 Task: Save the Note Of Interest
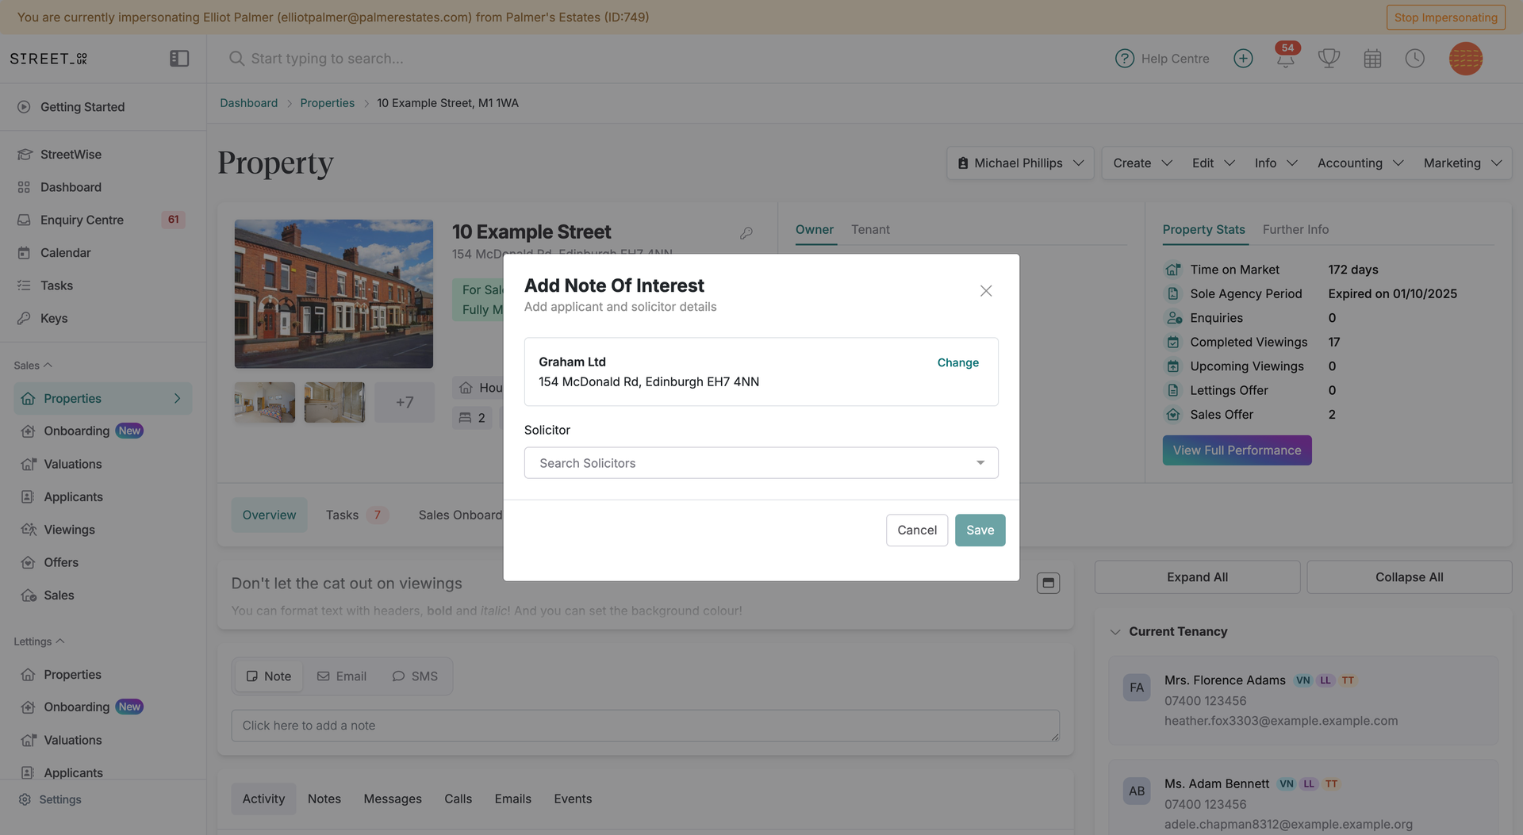980,530
